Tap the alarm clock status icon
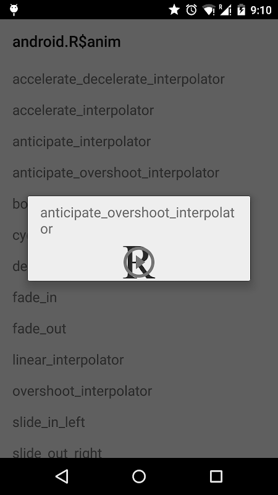Image resolution: width=278 pixels, height=495 pixels. 192,10
